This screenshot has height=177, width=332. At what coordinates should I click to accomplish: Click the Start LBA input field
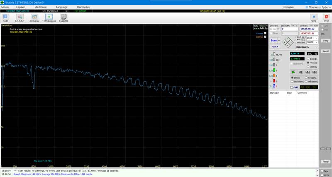[x=290, y=29]
